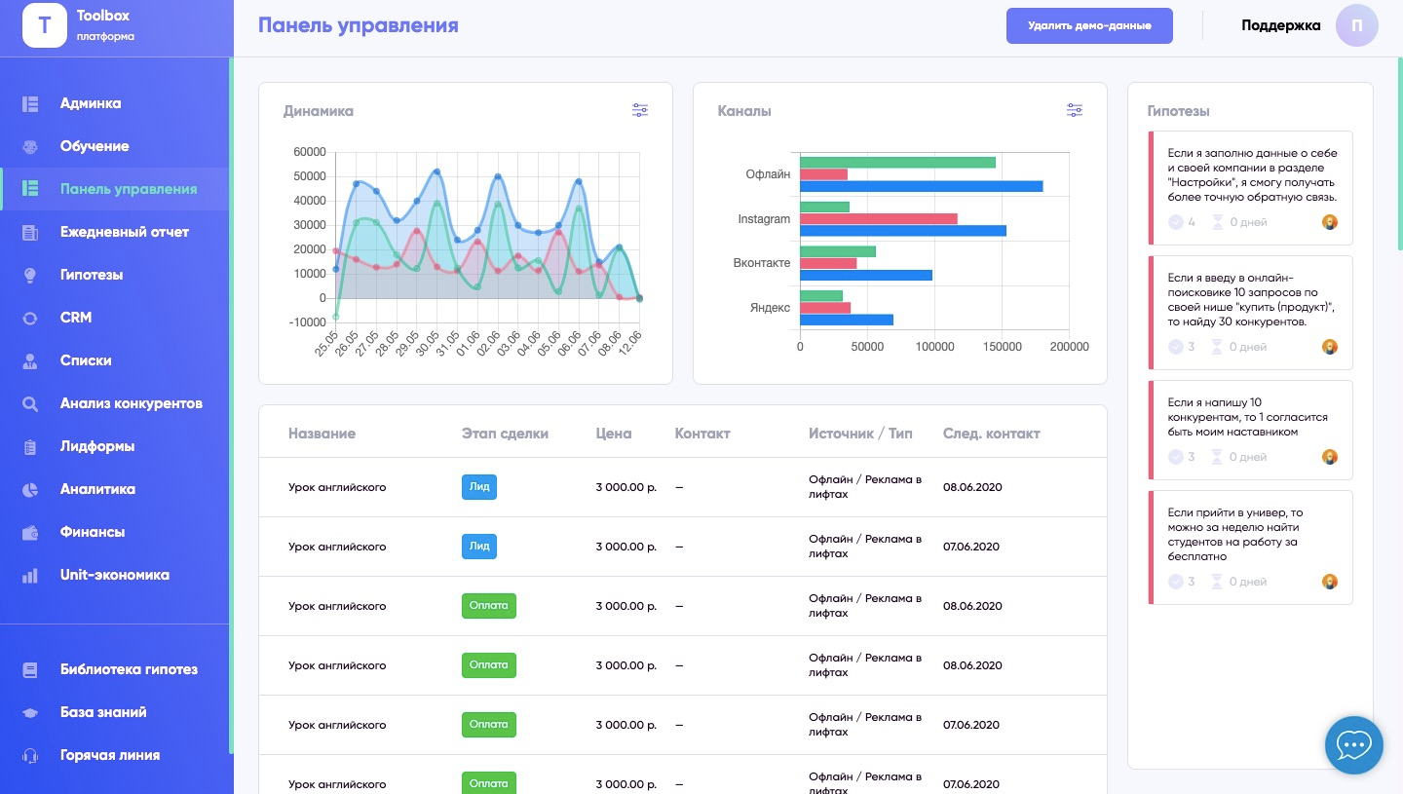Click the red Instagram bar in Каналы chart

click(879, 219)
